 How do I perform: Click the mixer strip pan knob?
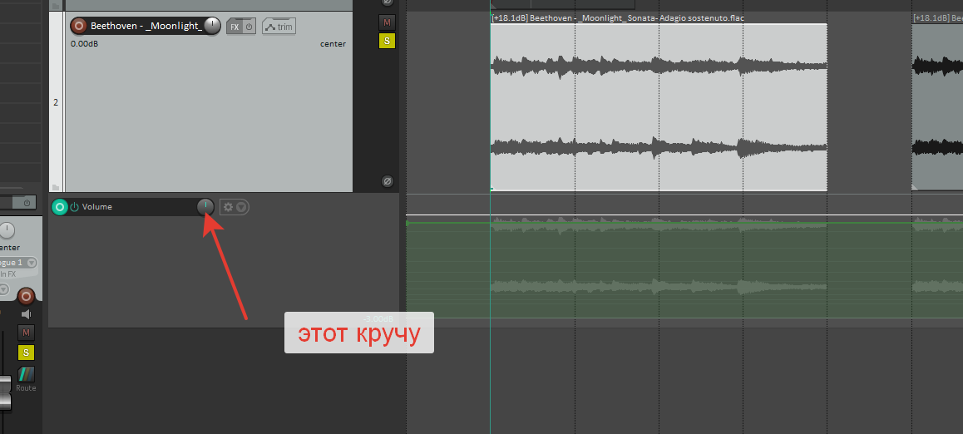pyautogui.click(x=7, y=231)
